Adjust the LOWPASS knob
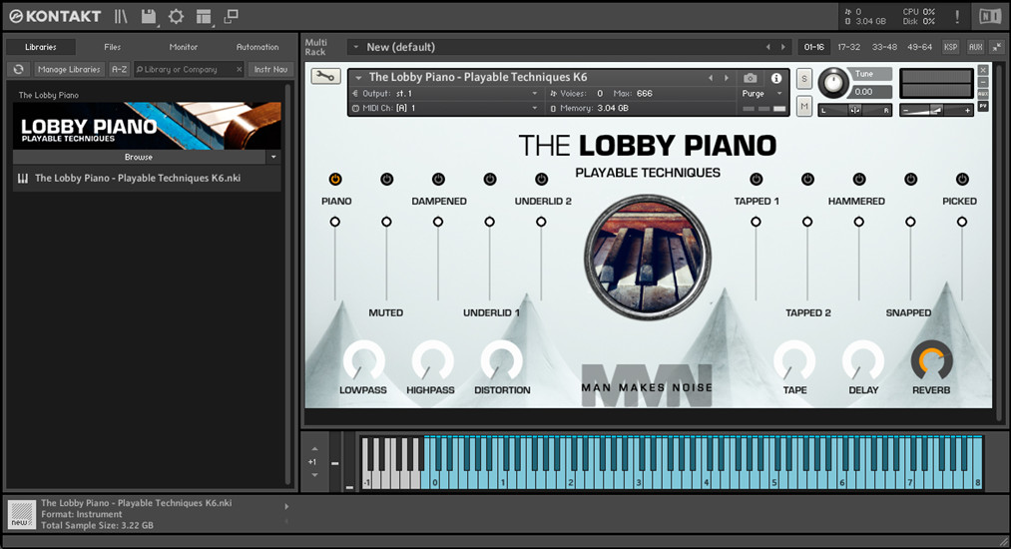Image resolution: width=1011 pixels, height=549 pixels. (363, 361)
